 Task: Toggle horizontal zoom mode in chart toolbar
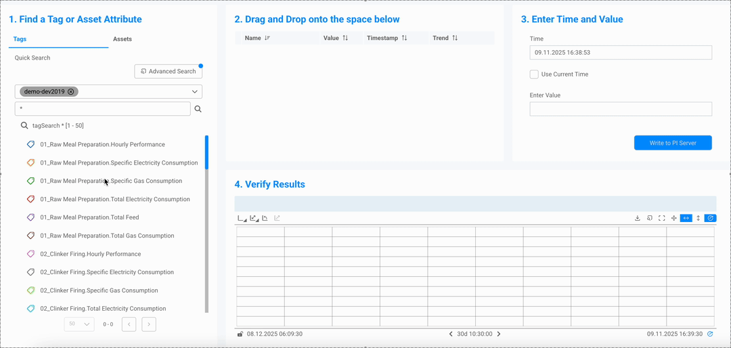click(686, 218)
